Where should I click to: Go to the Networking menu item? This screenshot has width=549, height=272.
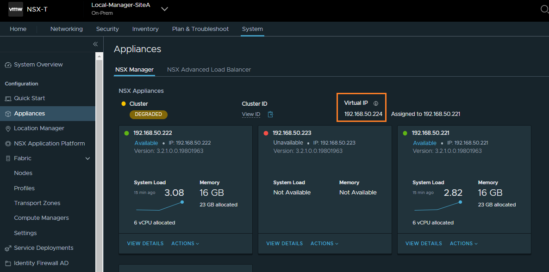pyautogui.click(x=66, y=29)
